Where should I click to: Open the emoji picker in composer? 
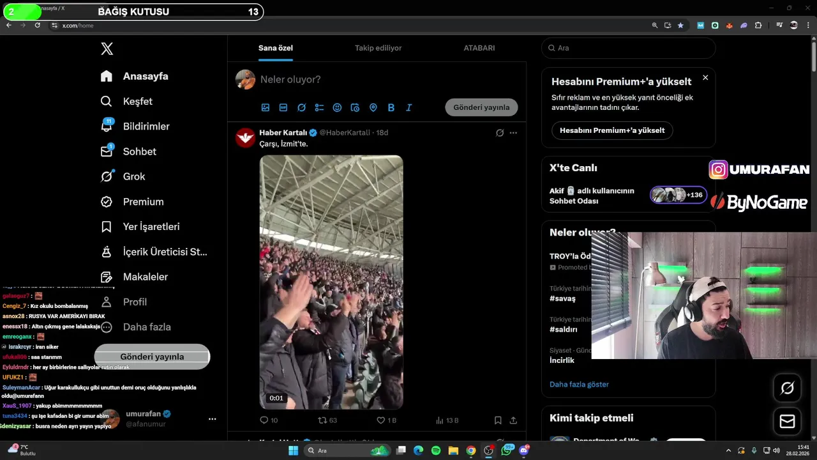click(x=337, y=107)
